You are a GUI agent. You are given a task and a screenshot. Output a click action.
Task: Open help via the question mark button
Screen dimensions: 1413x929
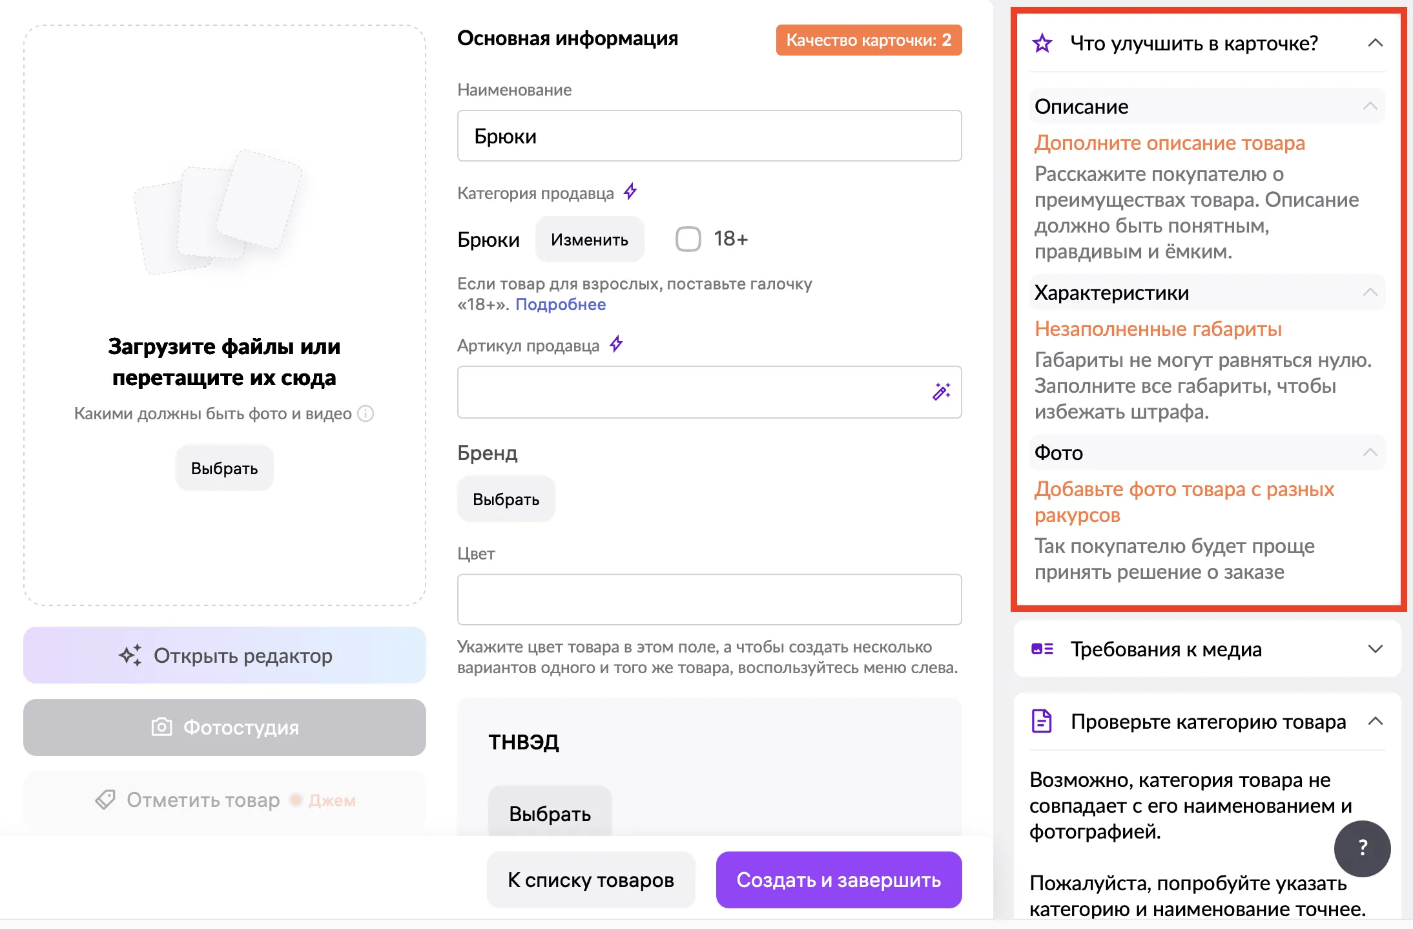pyautogui.click(x=1362, y=848)
